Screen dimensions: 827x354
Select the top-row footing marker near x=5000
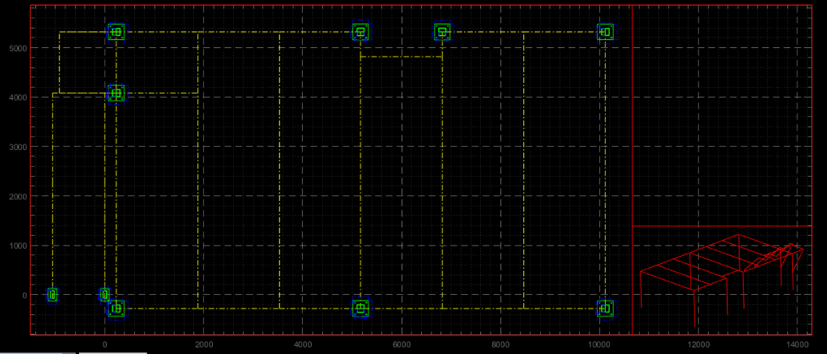[x=360, y=32]
